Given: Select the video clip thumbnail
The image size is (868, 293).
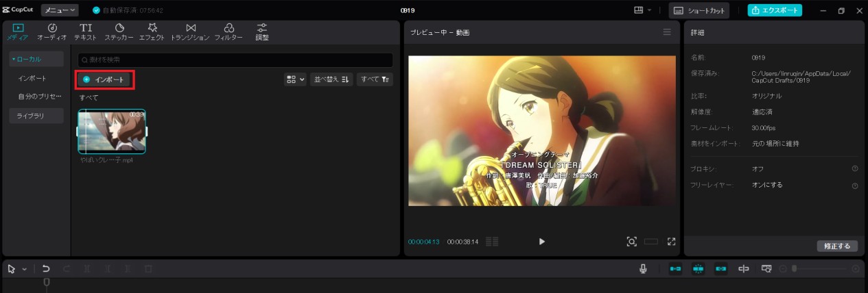Looking at the screenshot, I should click(x=112, y=131).
